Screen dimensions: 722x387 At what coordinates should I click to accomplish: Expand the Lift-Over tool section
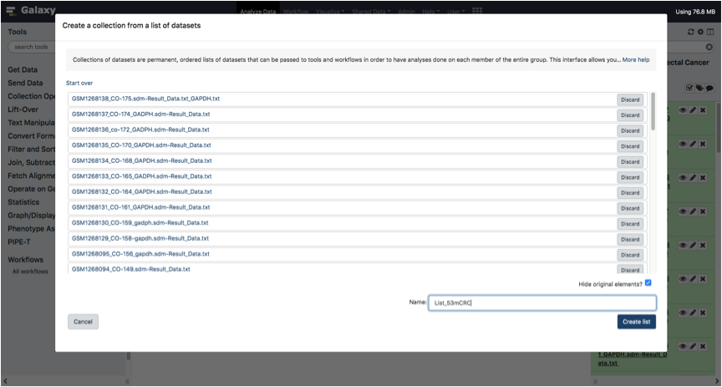pyautogui.click(x=23, y=109)
